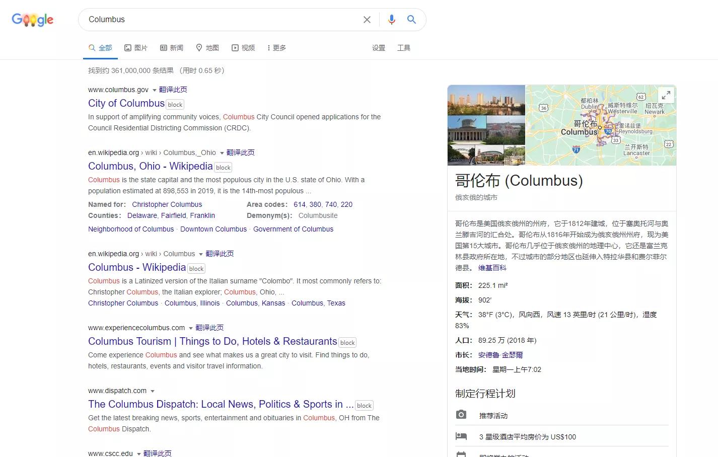Submit search with magnifier icon
718x457 pixels.
[x=411, y=20]
